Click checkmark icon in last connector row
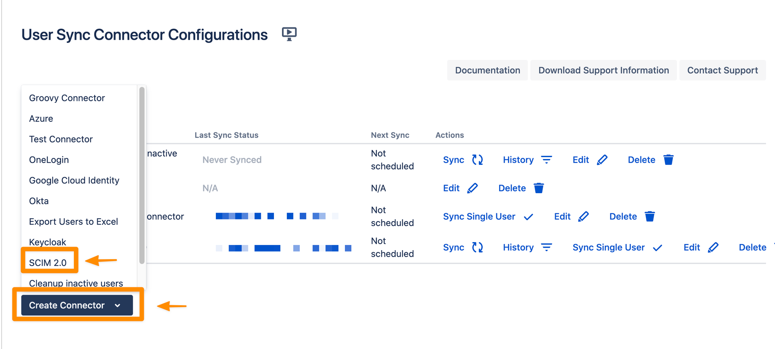Screen dimensions: 775x349 (x=658, y=248)
